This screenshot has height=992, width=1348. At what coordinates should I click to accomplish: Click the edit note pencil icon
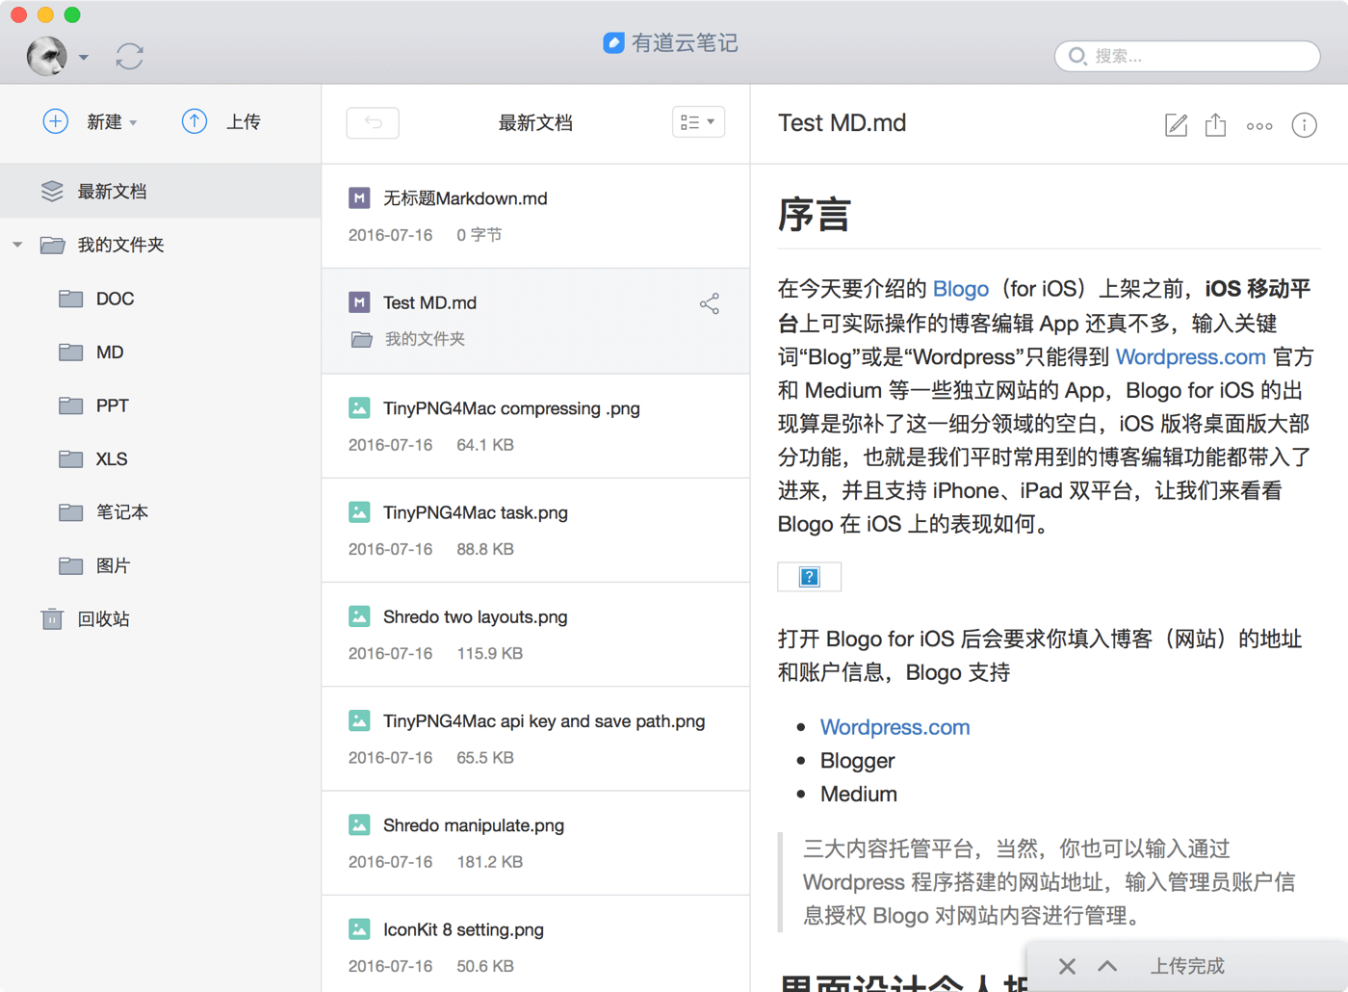pos(1176,124)
